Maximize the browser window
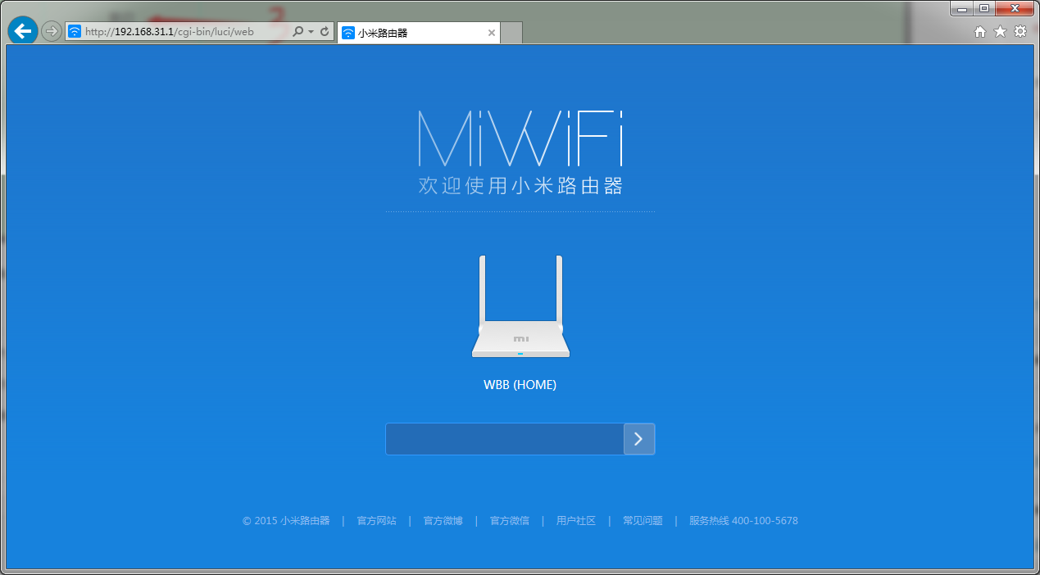Screen dimensions: 1040x575 tap(983, 8)
